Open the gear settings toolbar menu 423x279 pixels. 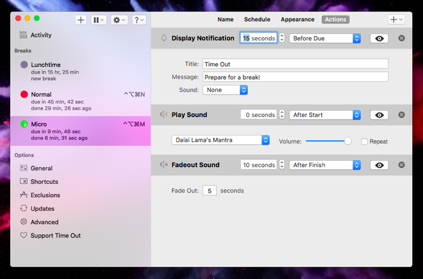[119, 20]
